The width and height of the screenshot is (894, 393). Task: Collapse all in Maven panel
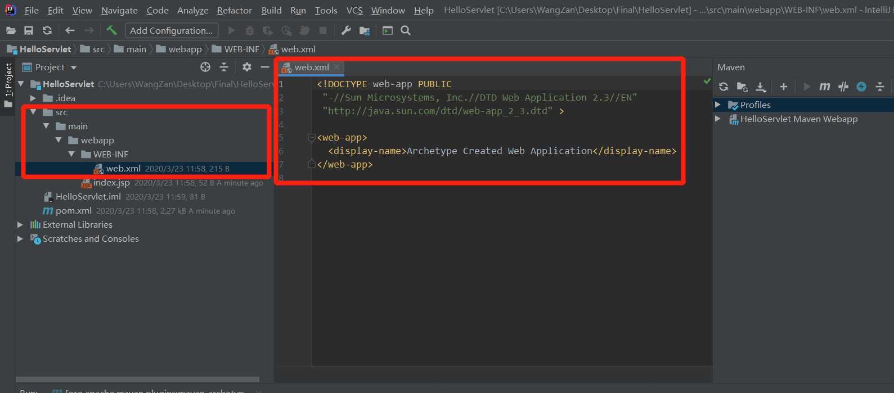click(x=880, y=87)
